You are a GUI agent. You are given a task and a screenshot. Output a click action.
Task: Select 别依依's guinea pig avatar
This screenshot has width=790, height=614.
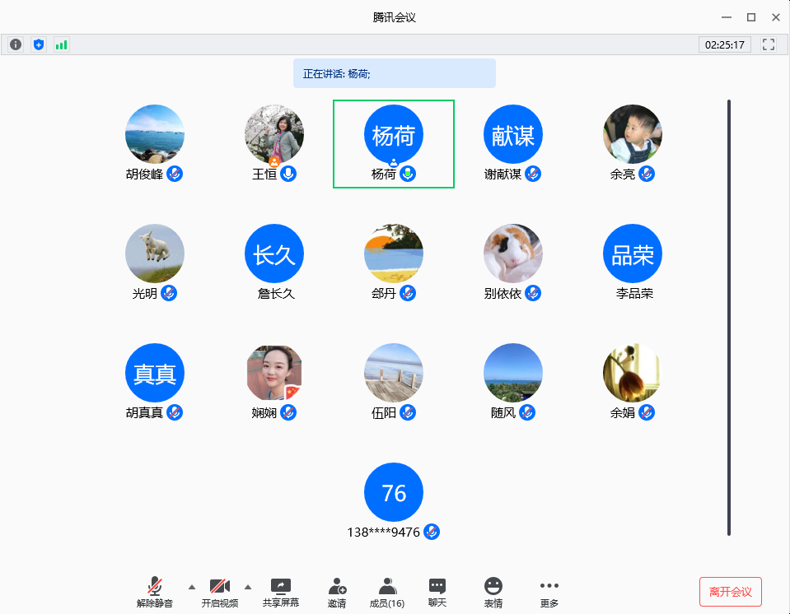point(513,254)
